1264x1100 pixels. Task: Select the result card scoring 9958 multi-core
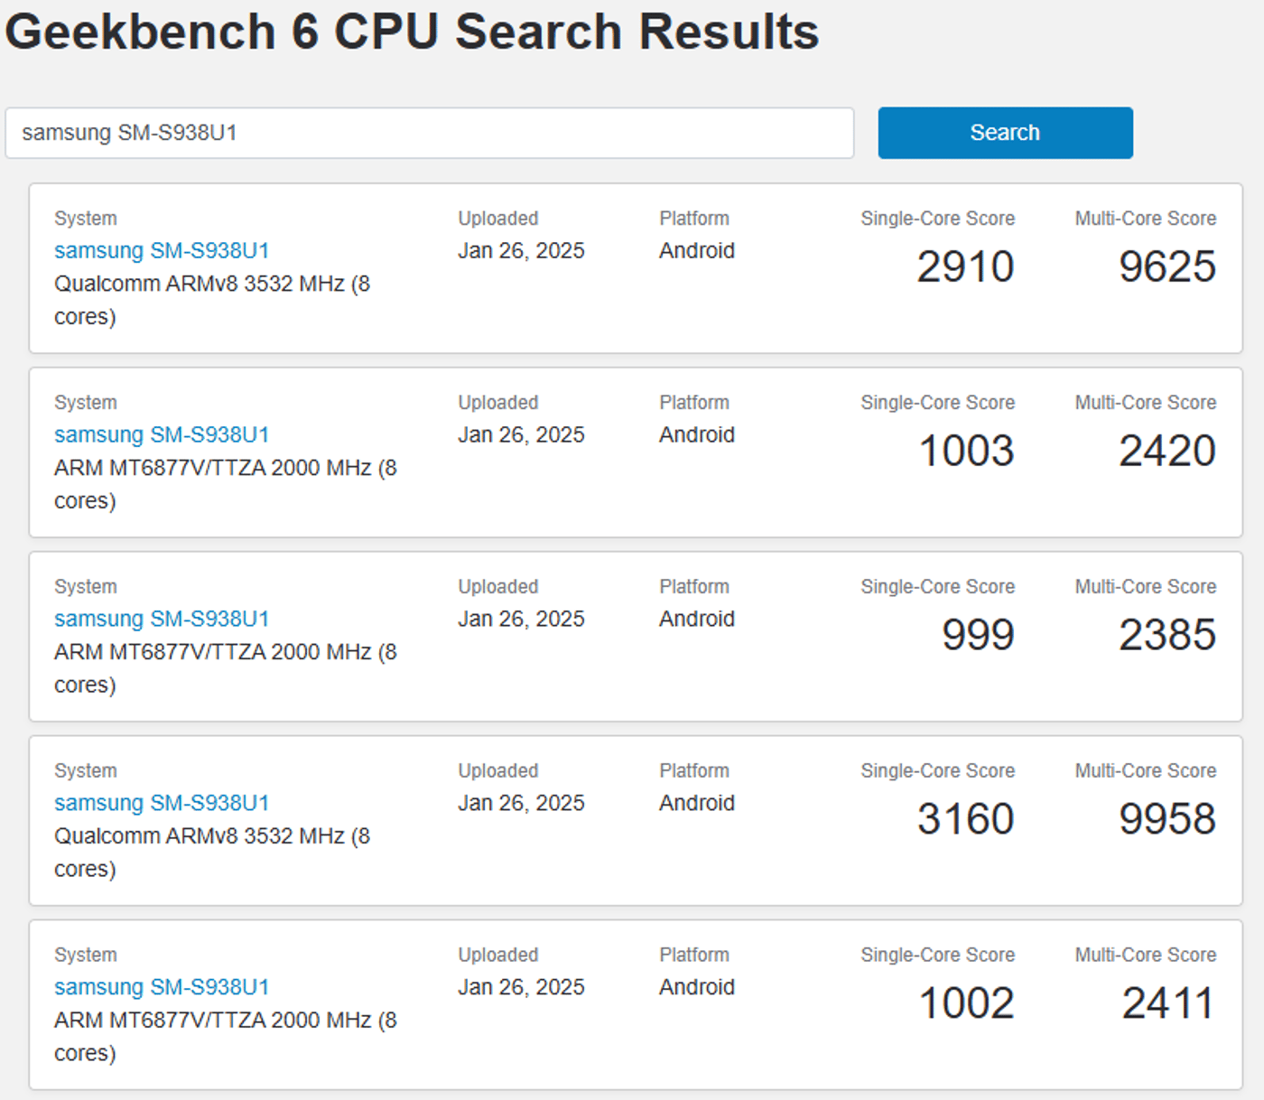tap(632, 820)
